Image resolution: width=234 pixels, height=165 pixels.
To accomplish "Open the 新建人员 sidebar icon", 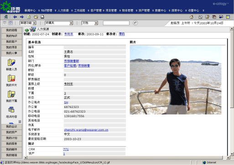I will [x=11, y=65].
